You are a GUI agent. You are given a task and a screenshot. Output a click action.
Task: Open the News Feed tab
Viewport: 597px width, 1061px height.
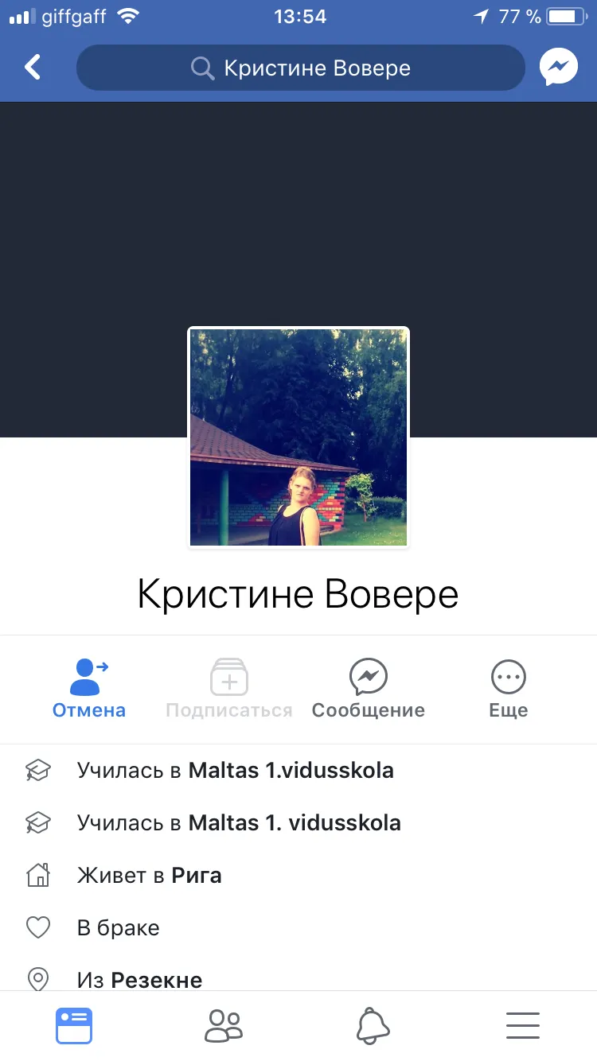[x=74, y=1026]
